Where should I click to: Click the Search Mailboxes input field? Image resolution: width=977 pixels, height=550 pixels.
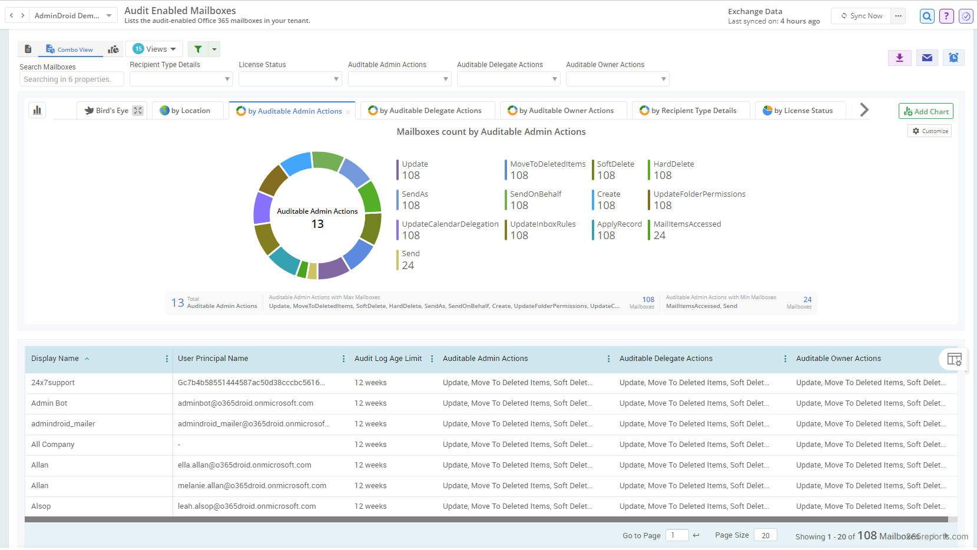(x=71, y=79)
